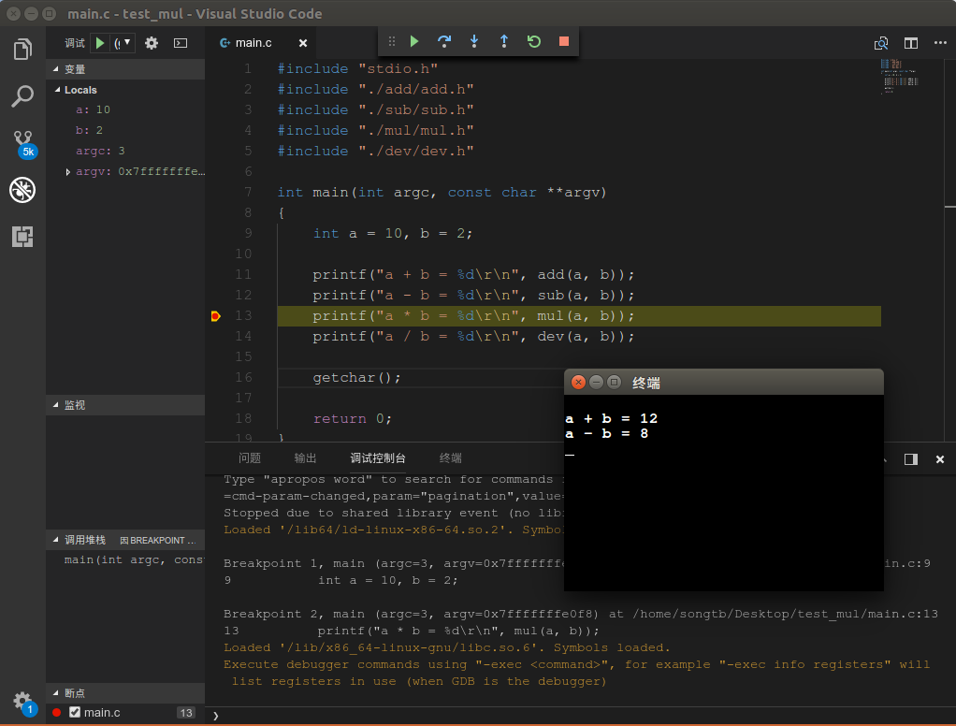Screen dimensions: 956x726
Task: Select variable a: 10 in Locals
Action: [125, 109]
